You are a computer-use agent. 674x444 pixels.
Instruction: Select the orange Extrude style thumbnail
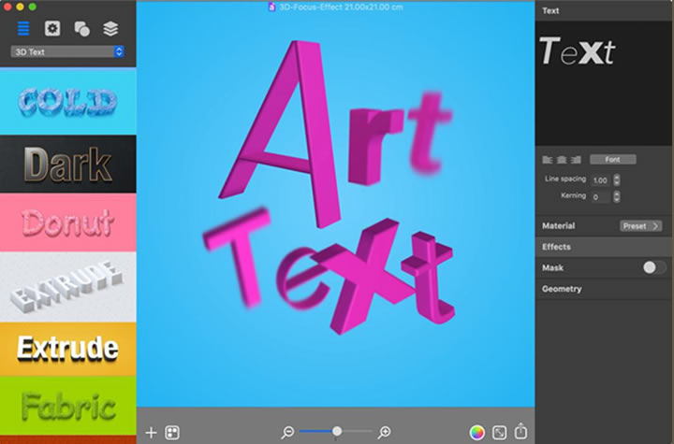tap(68, 349)
